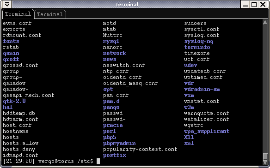Viewport: 270px width, 168px height.
Task: Click the scrollbar thumb at bottom
Action: 265,156
